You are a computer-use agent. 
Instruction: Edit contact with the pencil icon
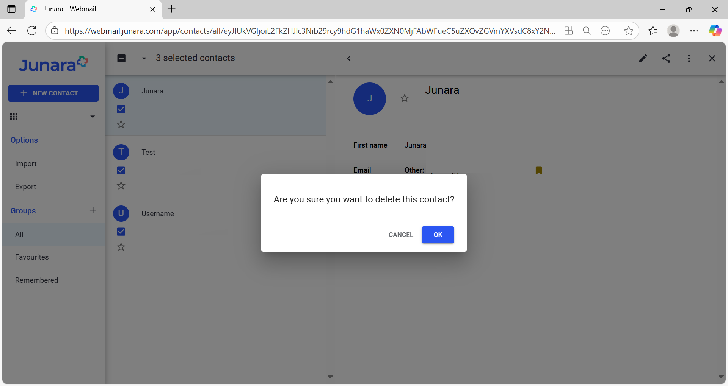click(643, 58)
